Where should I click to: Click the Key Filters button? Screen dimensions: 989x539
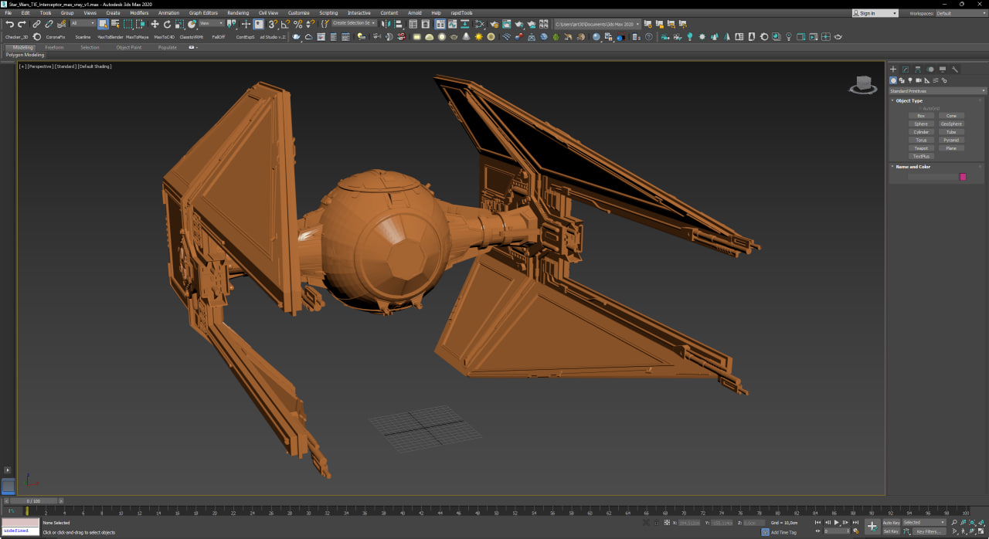pyautogui.click(x=929, y=531)
